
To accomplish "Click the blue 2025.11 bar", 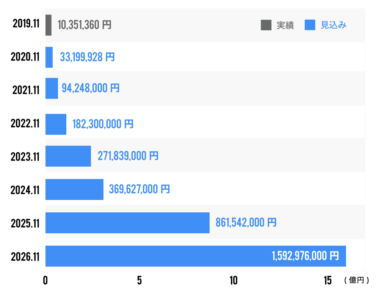I will pyautogui.click(x=127, y=223).
